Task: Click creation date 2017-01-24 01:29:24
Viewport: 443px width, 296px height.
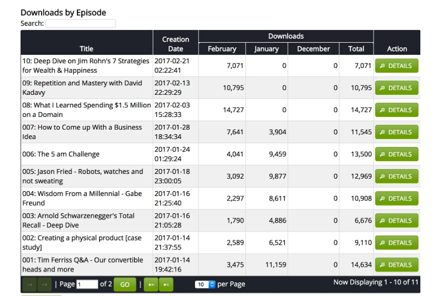Action: (x=172, y=154)
